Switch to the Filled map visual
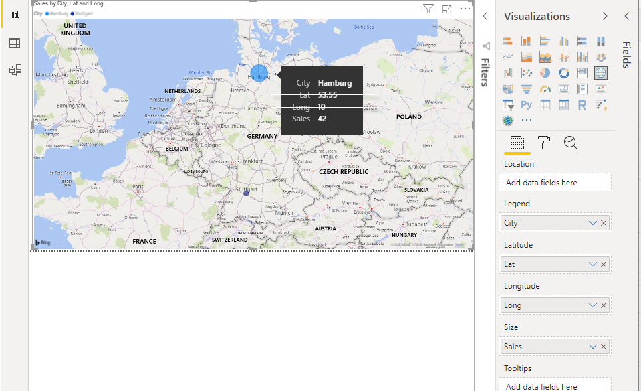The image size is (641, 391). tap(508, 89)
